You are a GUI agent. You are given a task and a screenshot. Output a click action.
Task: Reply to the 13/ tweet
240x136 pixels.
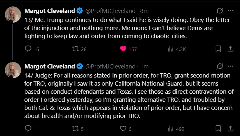coord(28,49)
